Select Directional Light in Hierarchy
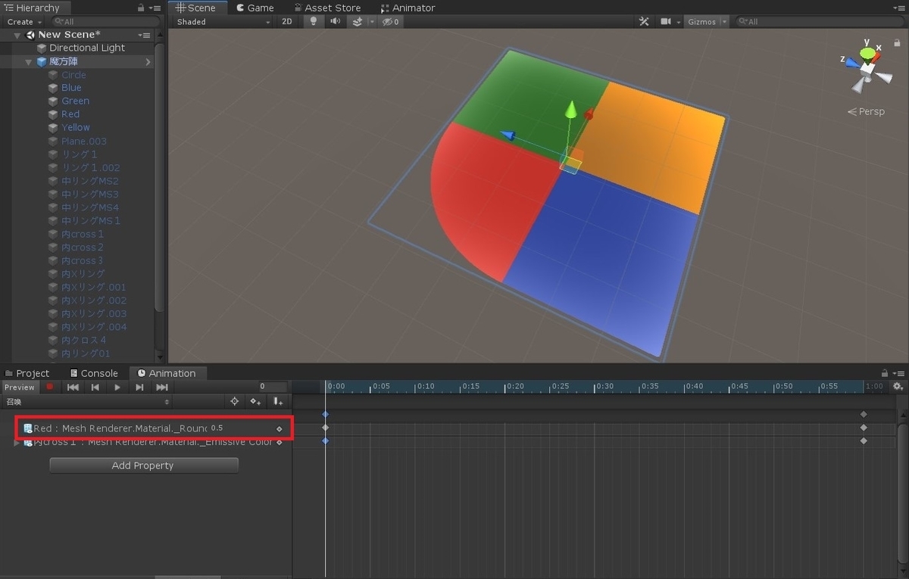This screenshot has height=579, width=909. [x=87, y=48]
